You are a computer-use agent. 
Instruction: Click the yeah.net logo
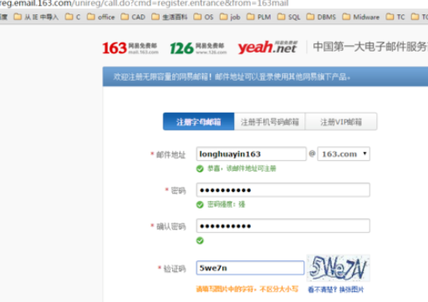pos(267,48)
